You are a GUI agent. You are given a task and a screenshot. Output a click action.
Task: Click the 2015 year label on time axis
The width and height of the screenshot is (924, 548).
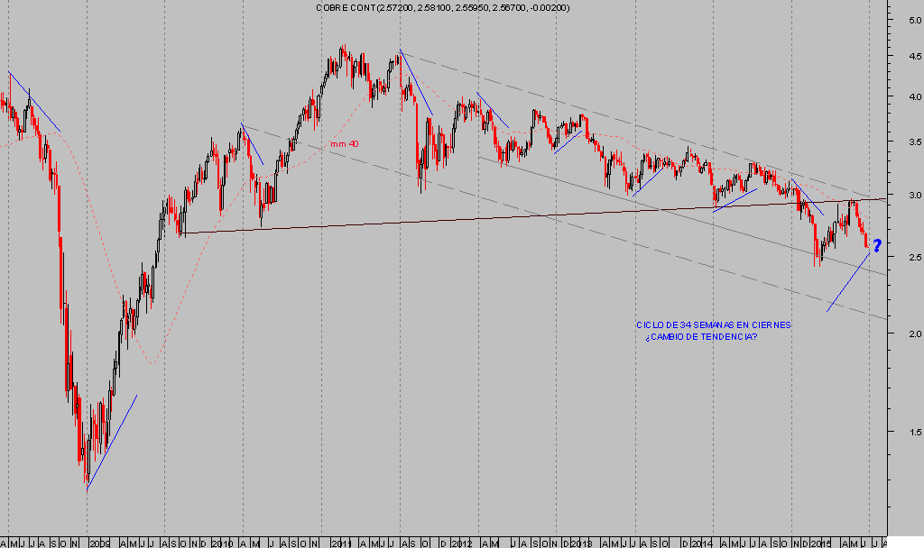(x=819, y=543)
